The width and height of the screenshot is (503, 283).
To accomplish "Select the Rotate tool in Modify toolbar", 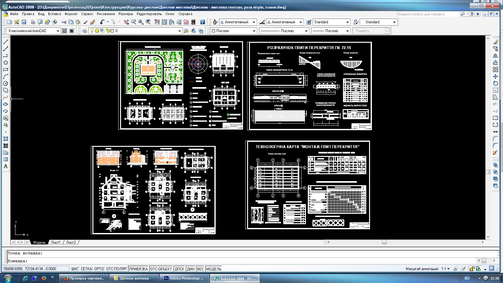I will (495, 83).
